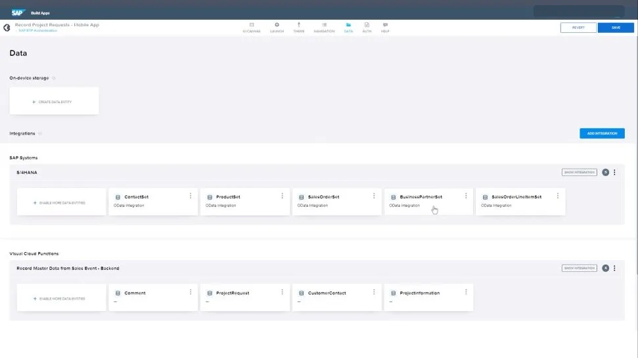The image size is (638, 358).
Task: Click the Comment database icon
Action: click(x=118, y=294)
